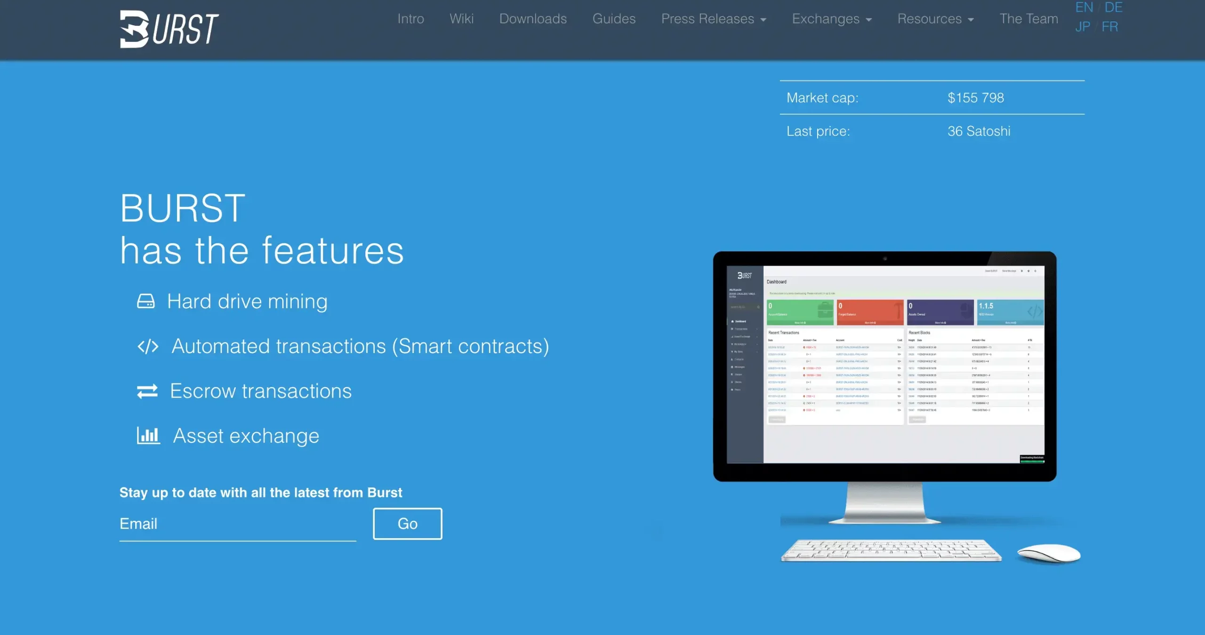Click the Intro navigation link
1205x635 pixels.
410,18
